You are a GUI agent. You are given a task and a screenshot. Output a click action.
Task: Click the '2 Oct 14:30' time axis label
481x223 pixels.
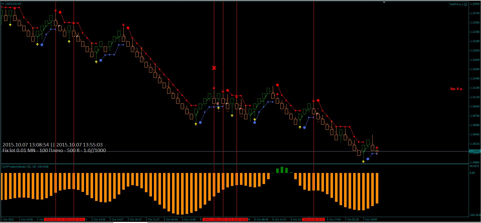(x=98, y=219)
